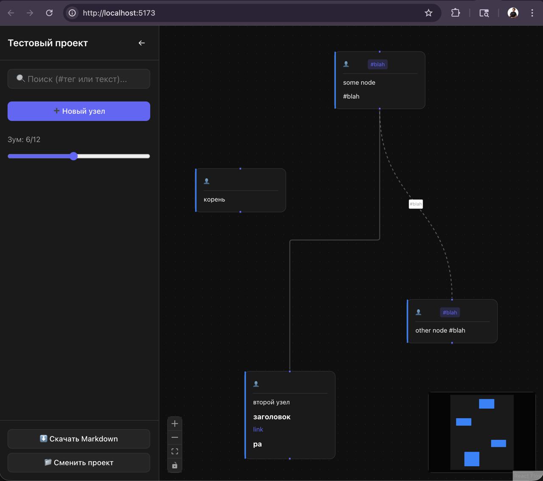Click the 'Скачать Markdown' button
This screenshot has height=481, width=543.
79,439
